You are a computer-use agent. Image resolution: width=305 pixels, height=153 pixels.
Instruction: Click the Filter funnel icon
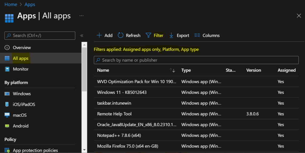[148, 35]
